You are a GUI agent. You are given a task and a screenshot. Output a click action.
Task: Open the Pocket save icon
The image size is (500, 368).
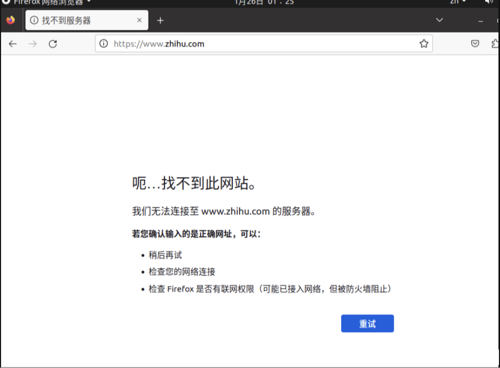(x=475, y=43)
